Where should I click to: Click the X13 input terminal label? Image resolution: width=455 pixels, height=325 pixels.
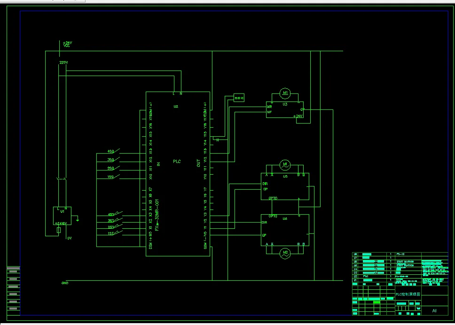point(150,151)
